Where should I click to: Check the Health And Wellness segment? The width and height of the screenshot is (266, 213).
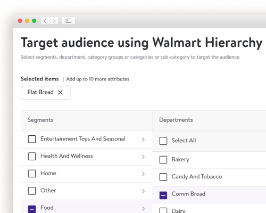click(x=32, y=157)
